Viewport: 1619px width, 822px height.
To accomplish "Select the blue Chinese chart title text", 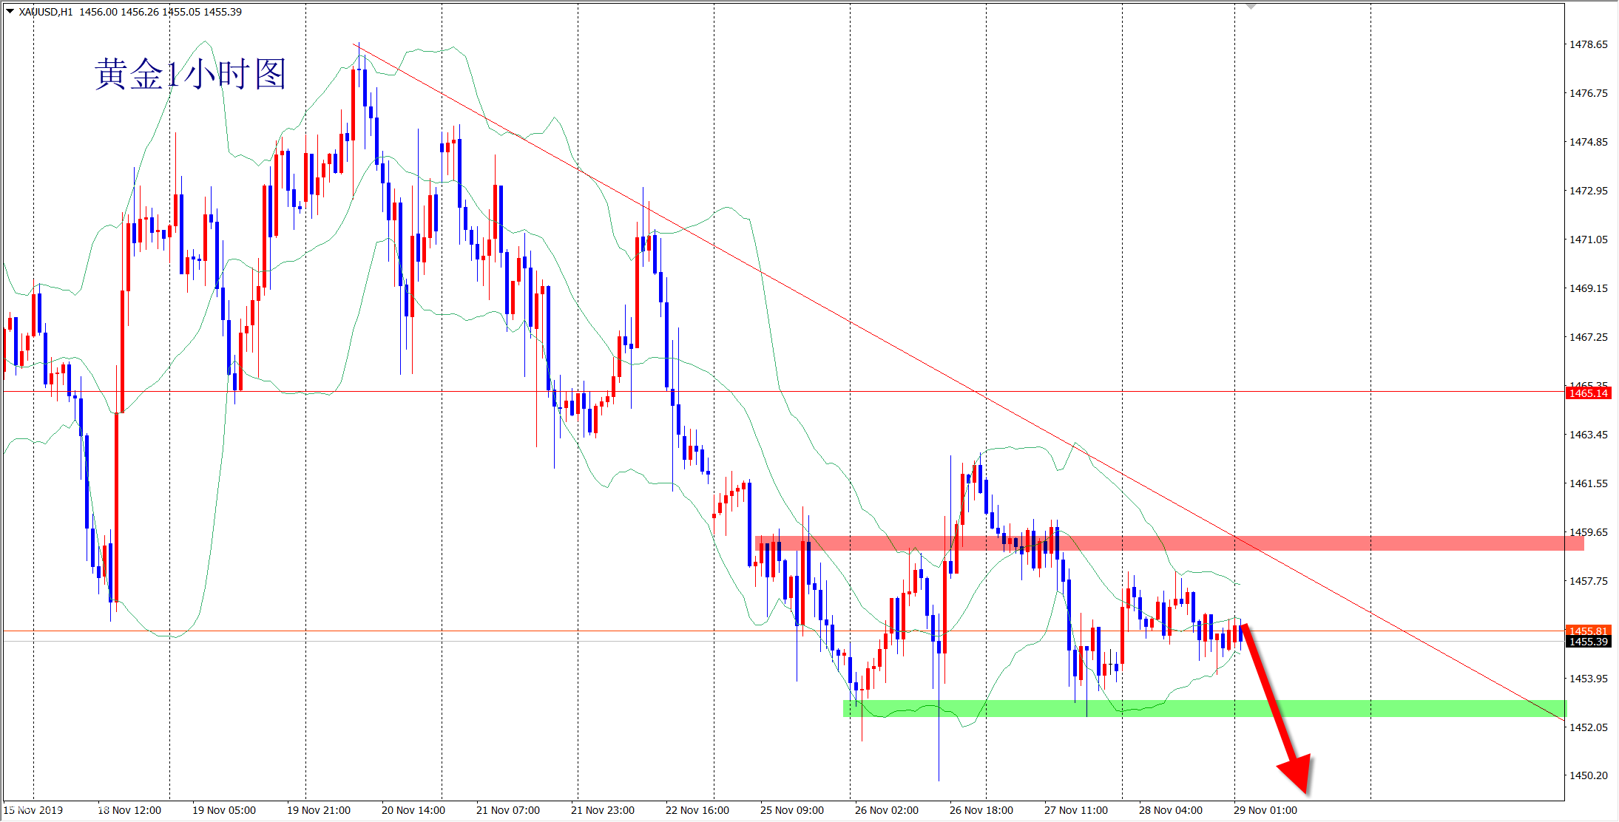I will click(x=190, y=75).
